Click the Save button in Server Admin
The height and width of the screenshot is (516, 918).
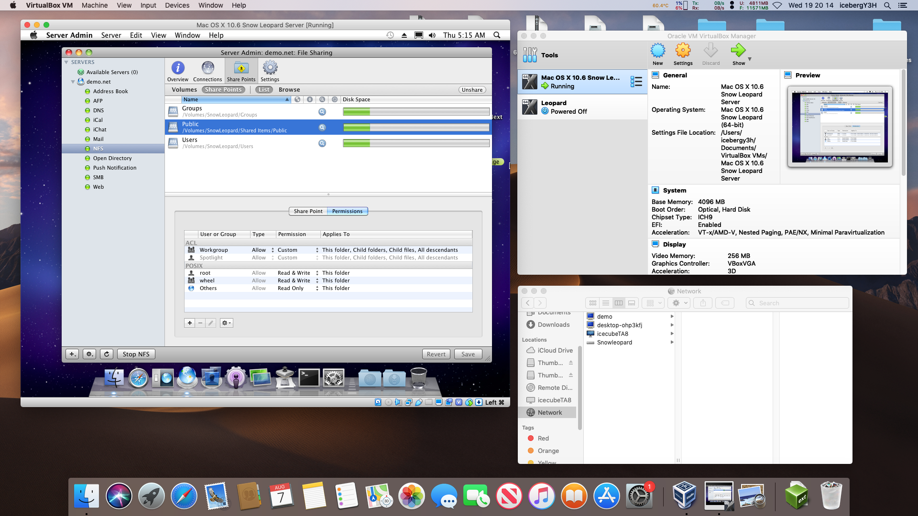pos(468,354)
